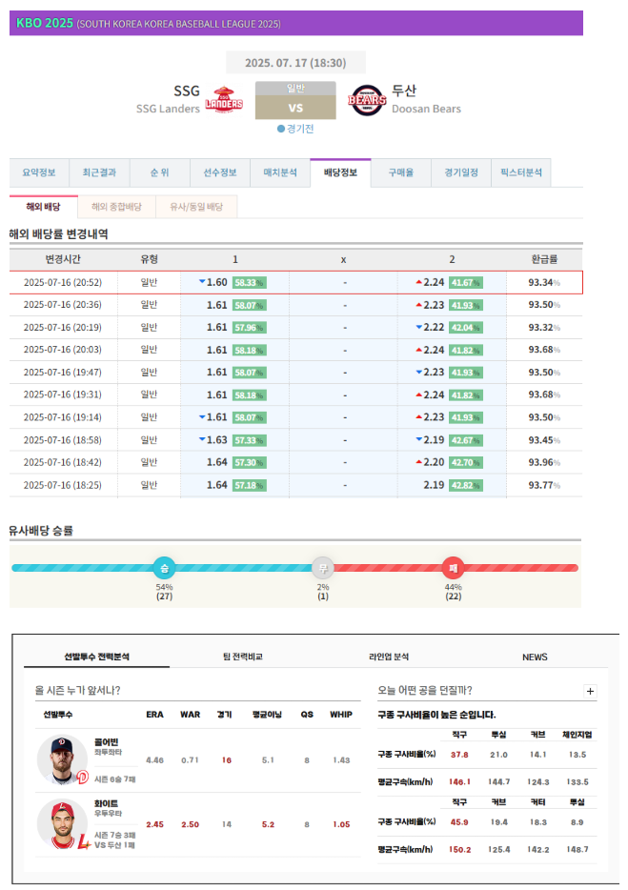Click home odds 1.60 value
The width and height of the screenshot is (628, 890).
(217, 282)
